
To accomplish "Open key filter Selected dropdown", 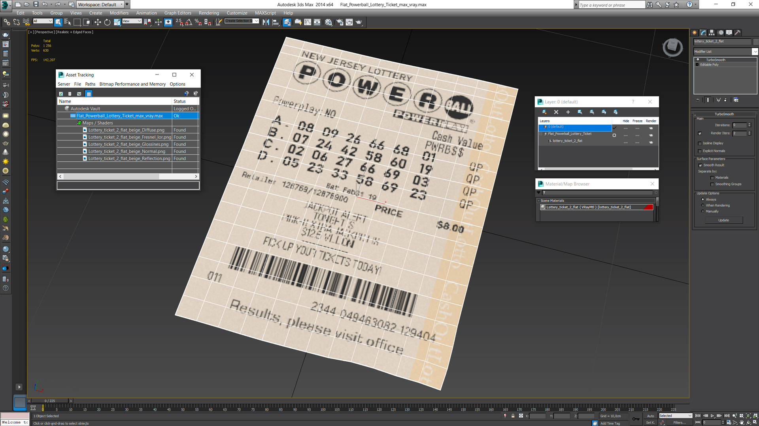I will click(675, 416).
